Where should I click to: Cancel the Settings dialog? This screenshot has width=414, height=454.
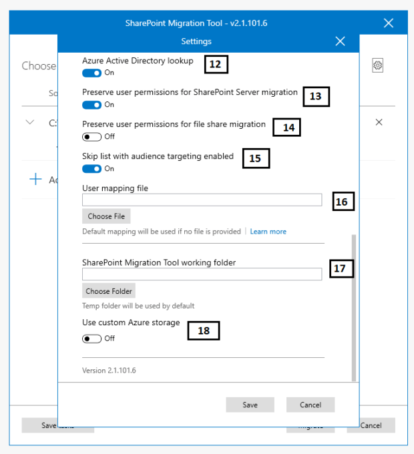pyautogui.click(x=310, y=405)
